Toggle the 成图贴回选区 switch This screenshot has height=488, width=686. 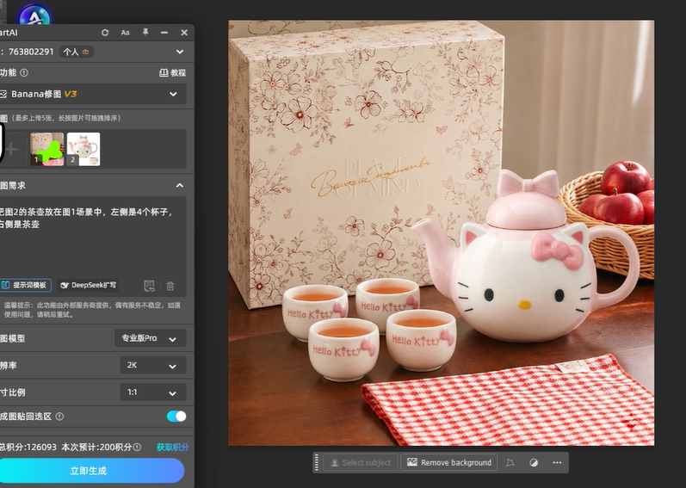point(176,417)
